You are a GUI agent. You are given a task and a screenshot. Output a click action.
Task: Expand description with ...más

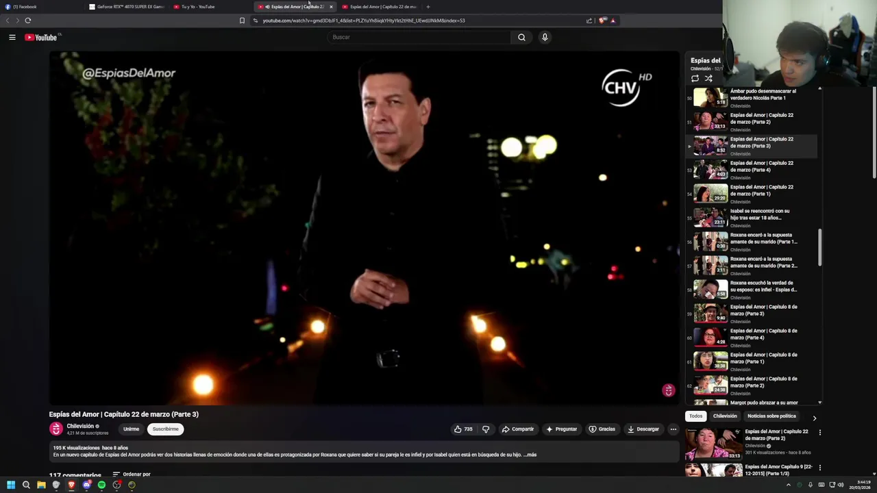[530, 455]
